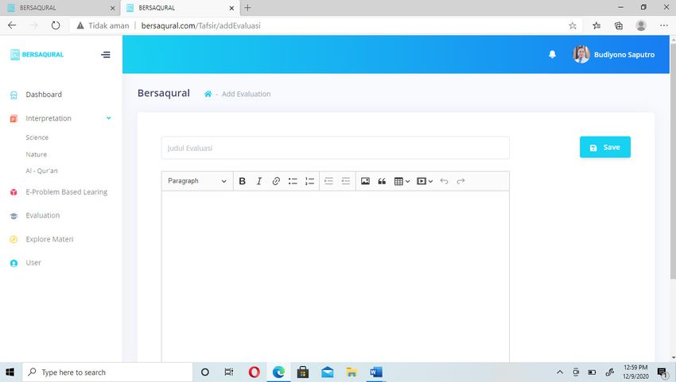Reload the page
The image size is (676, 382).
point(56,25)
